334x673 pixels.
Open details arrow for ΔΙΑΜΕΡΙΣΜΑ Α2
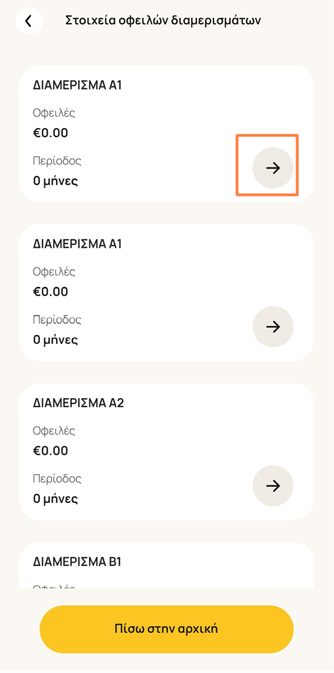pos(272,486)
